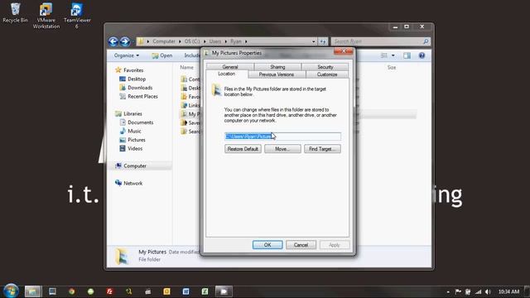
Task: Click Libraries group in sidebar
Action: (x=132, y=114)
